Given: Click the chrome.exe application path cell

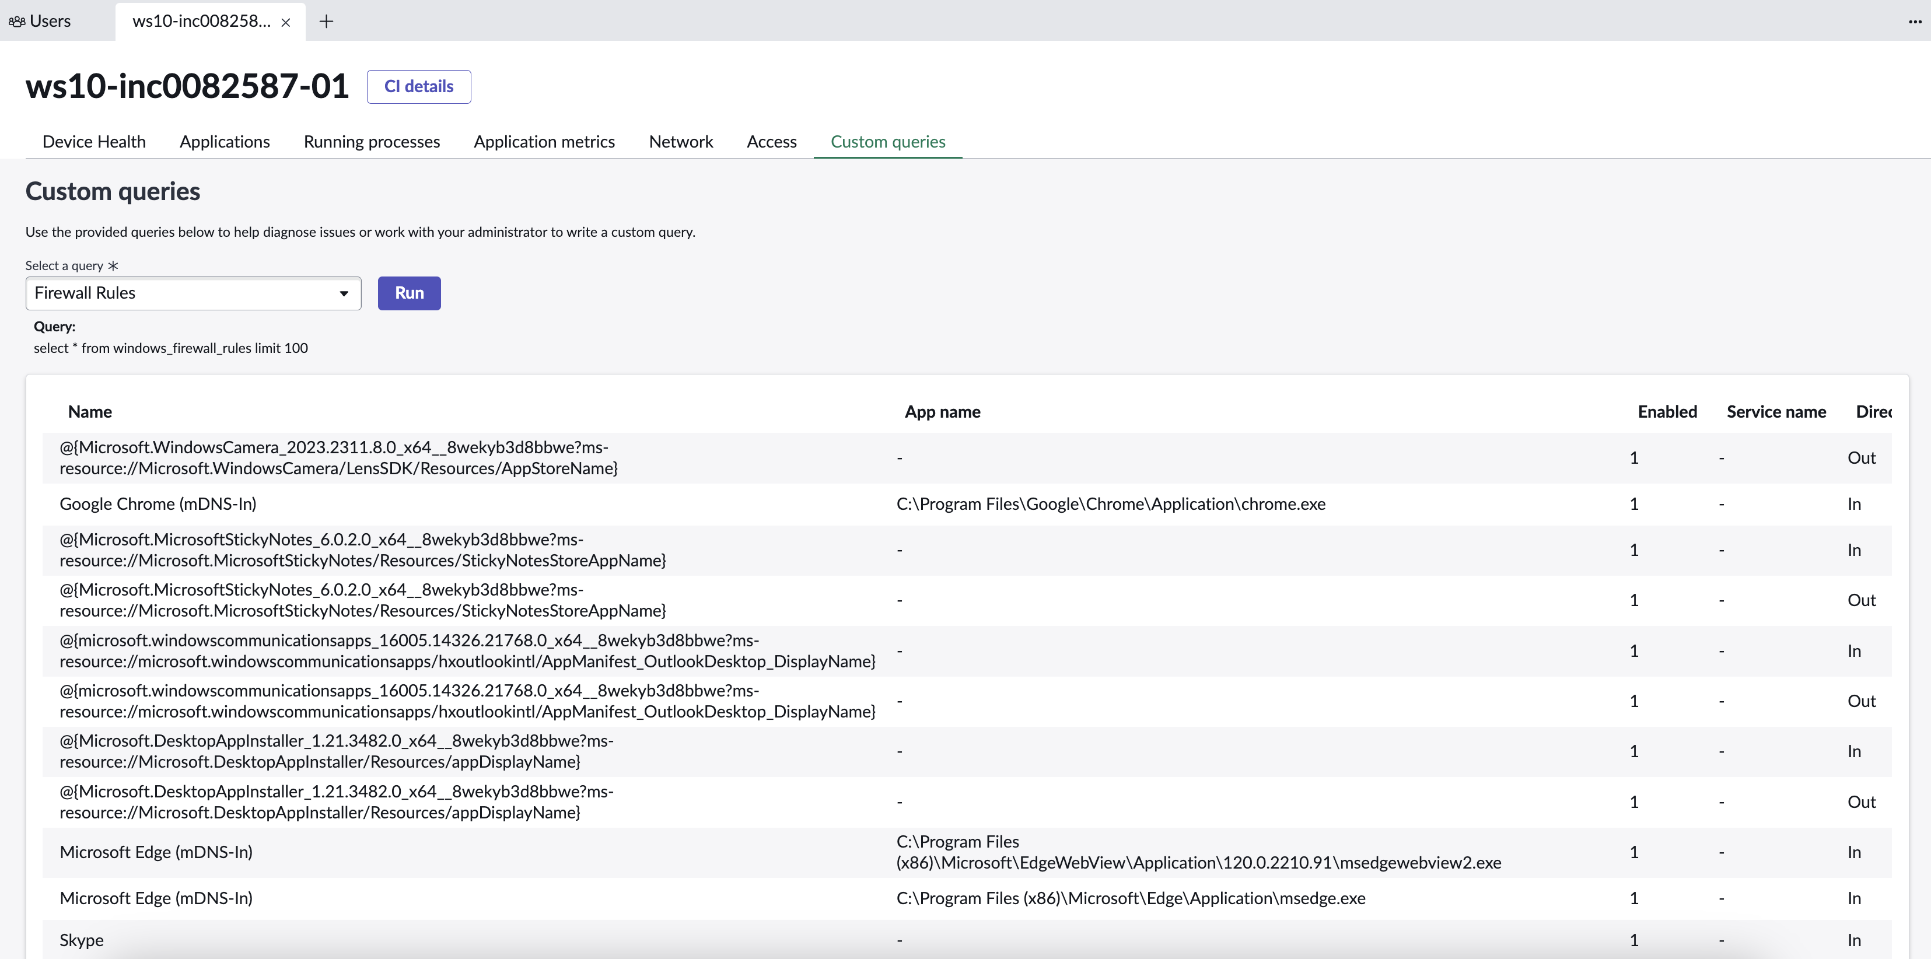Looking at the screenshot, I should click(1111, 504).
